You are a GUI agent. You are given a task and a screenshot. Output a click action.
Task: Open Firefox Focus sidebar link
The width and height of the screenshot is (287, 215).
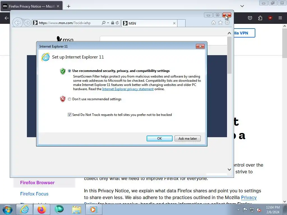coord(34,194)
